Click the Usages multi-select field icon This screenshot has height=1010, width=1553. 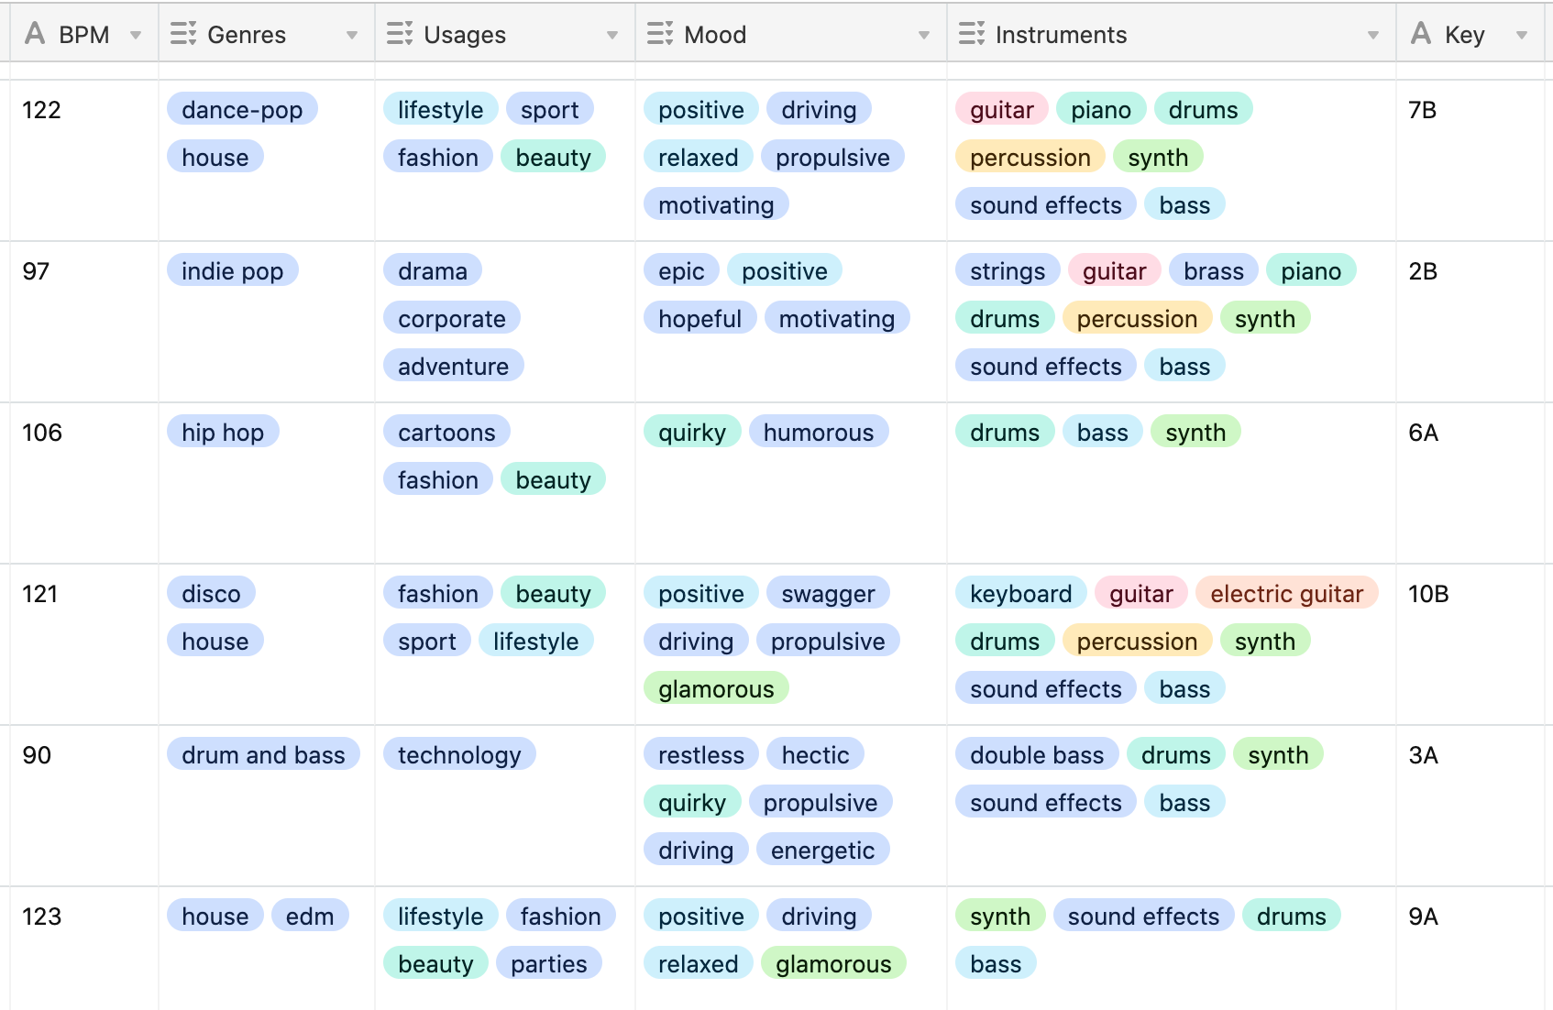click(x=400, y=34)
